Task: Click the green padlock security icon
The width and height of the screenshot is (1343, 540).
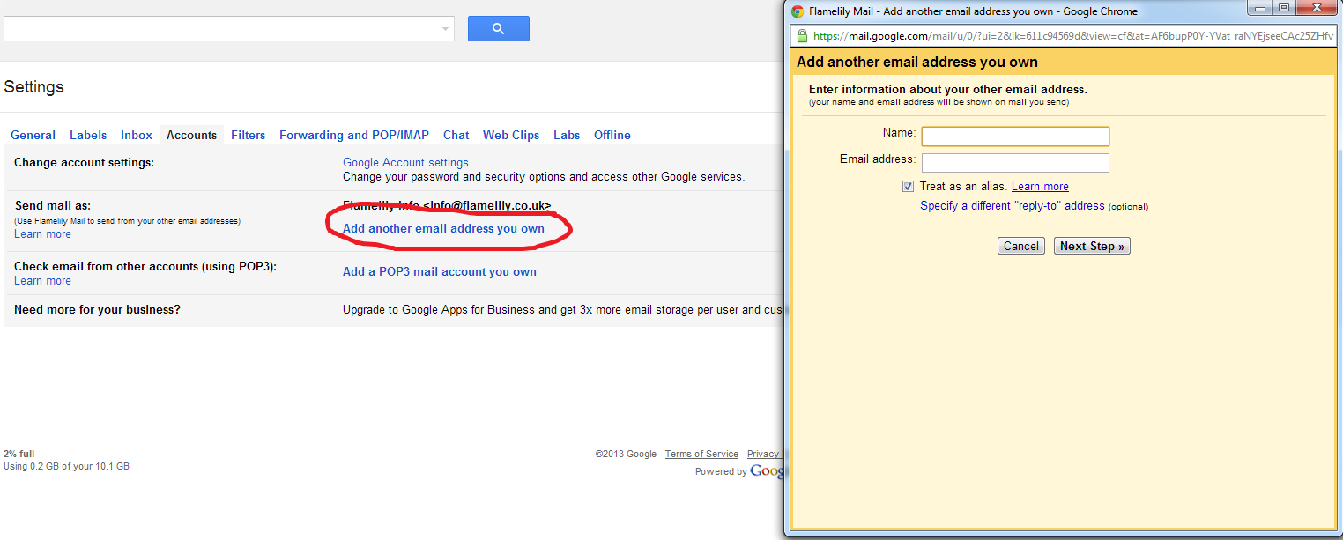Action: point(802,36)
